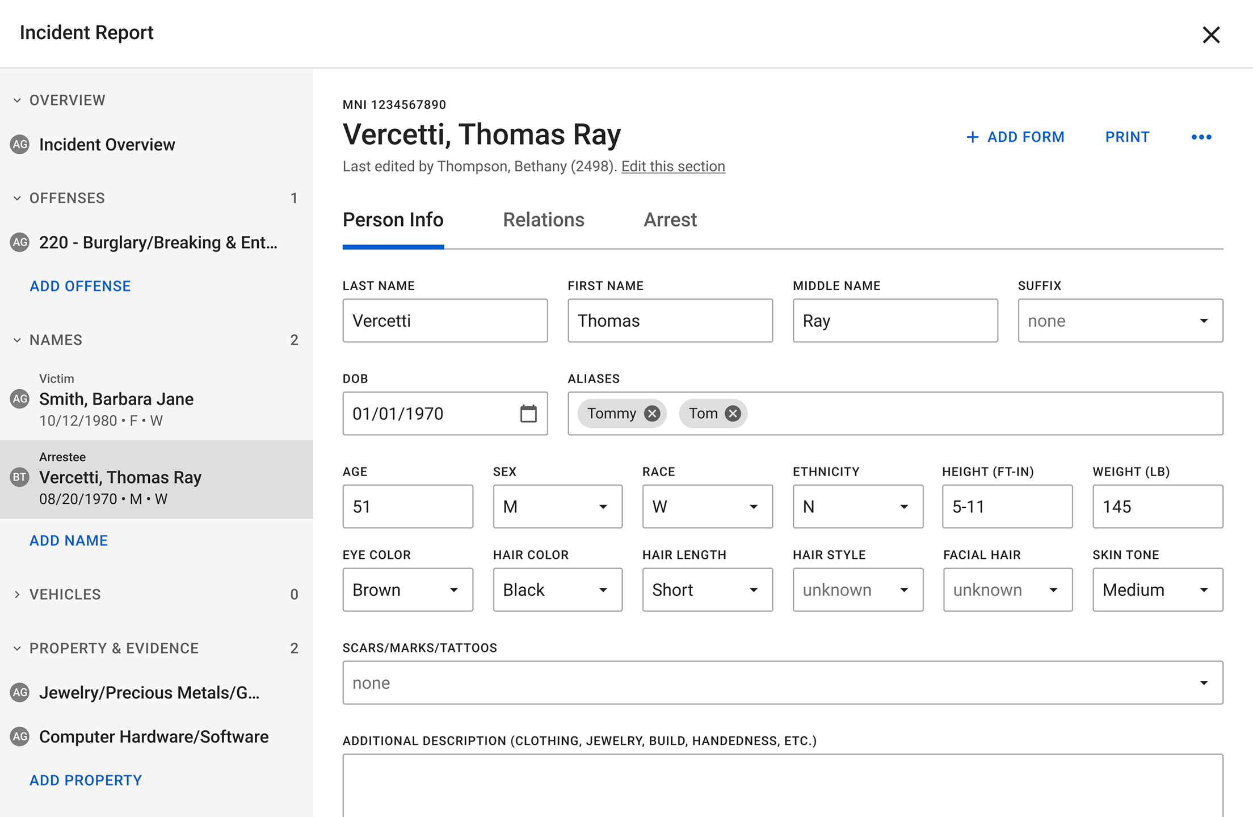Open the Eye Color dropdown
The height and width of the screenshot is (817, 1253).
pos(407,589)
